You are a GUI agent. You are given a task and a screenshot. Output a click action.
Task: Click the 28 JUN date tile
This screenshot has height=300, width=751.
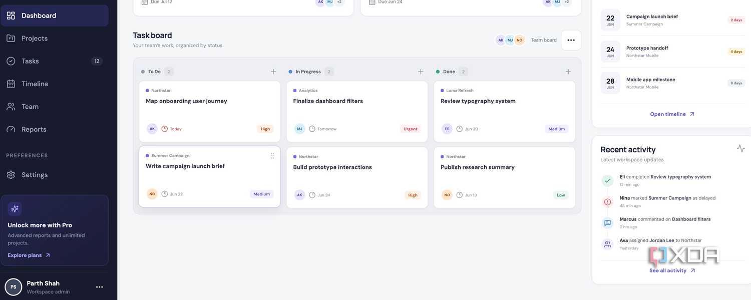[x=610, y=83]
